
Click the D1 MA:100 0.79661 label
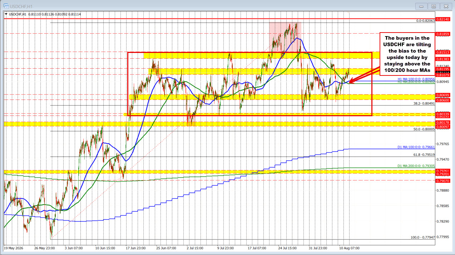(416, 147)
